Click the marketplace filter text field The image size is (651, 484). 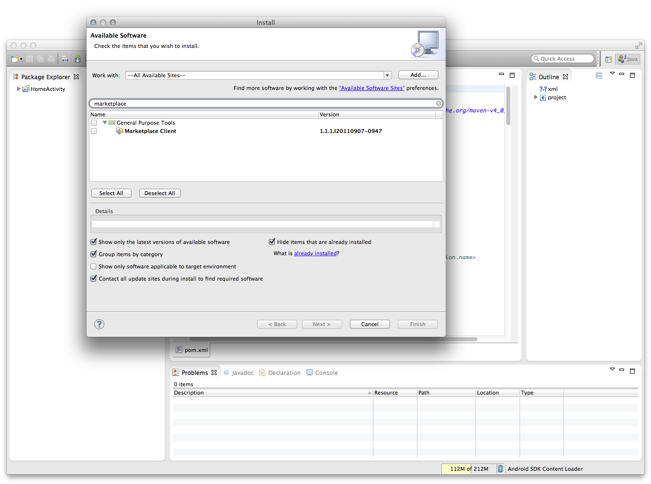266,104
